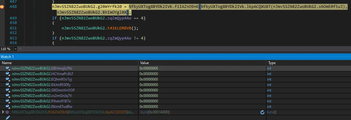Open the 110 % zoom dropdown
This screenshot has width=351, height=120.
coord(16,49)
